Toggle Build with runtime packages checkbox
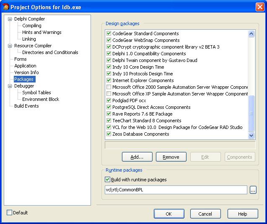The height and width of the screenshot is (224, 267). 107,180
